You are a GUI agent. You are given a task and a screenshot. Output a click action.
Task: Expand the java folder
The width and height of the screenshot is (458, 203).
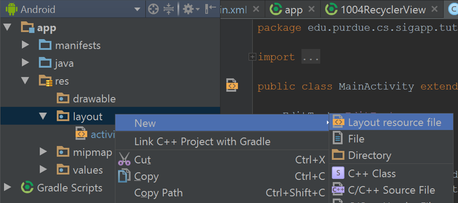click(26, 63)
